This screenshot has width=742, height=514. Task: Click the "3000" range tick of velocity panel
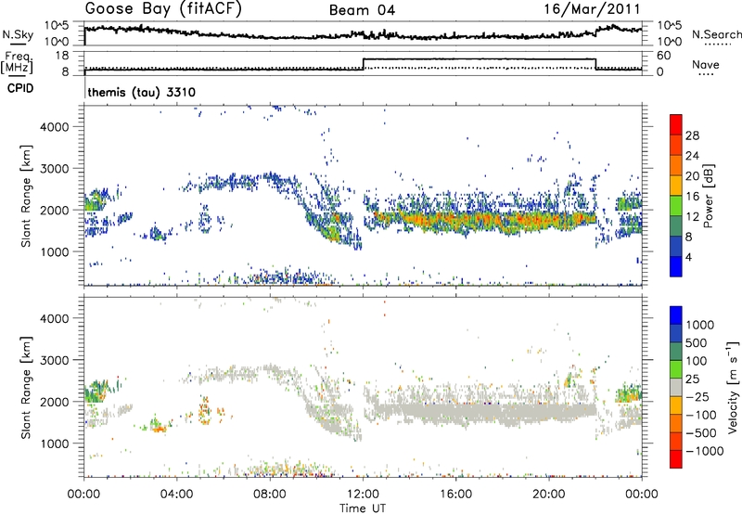pyautogui.click(x=55, y=360)
